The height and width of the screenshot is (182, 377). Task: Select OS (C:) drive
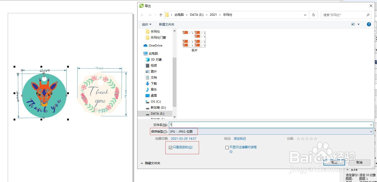click(153, 102)
